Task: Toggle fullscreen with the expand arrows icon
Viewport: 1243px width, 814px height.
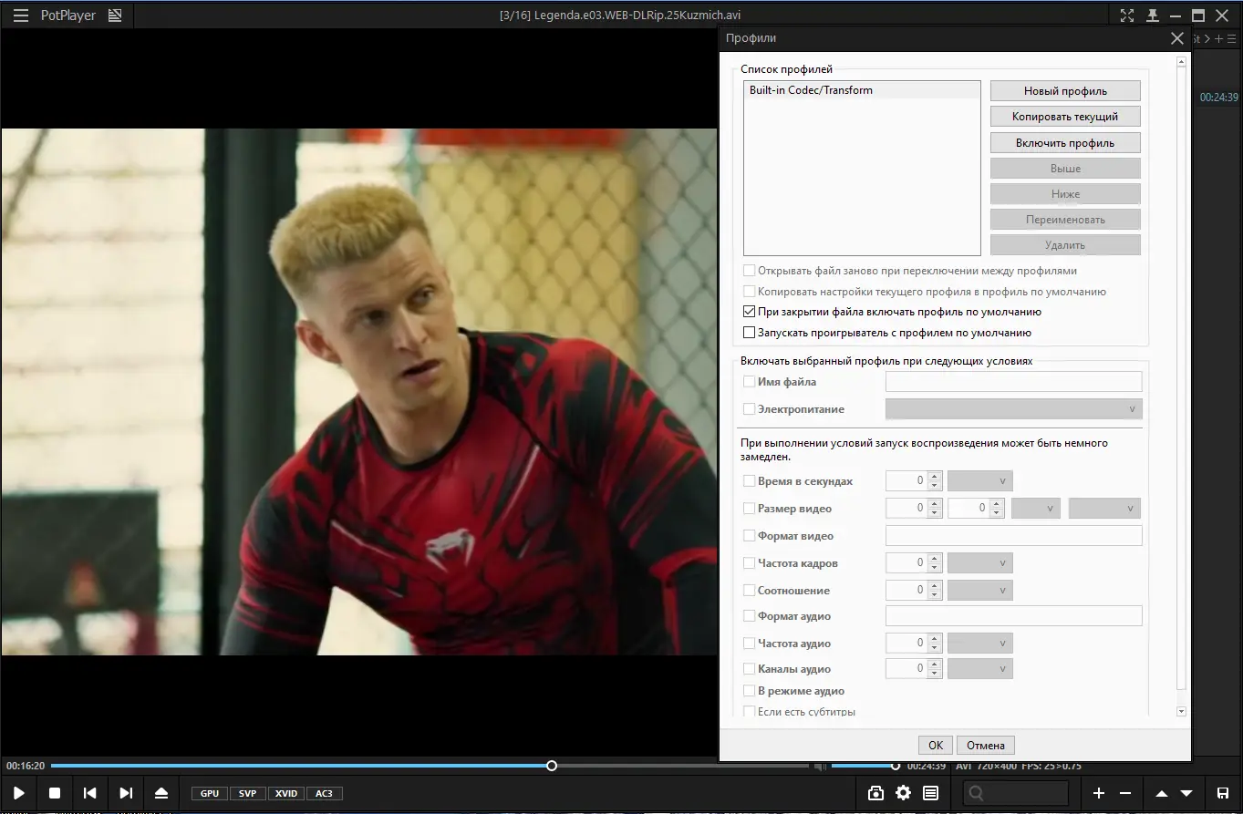Action: point(1127,15)
